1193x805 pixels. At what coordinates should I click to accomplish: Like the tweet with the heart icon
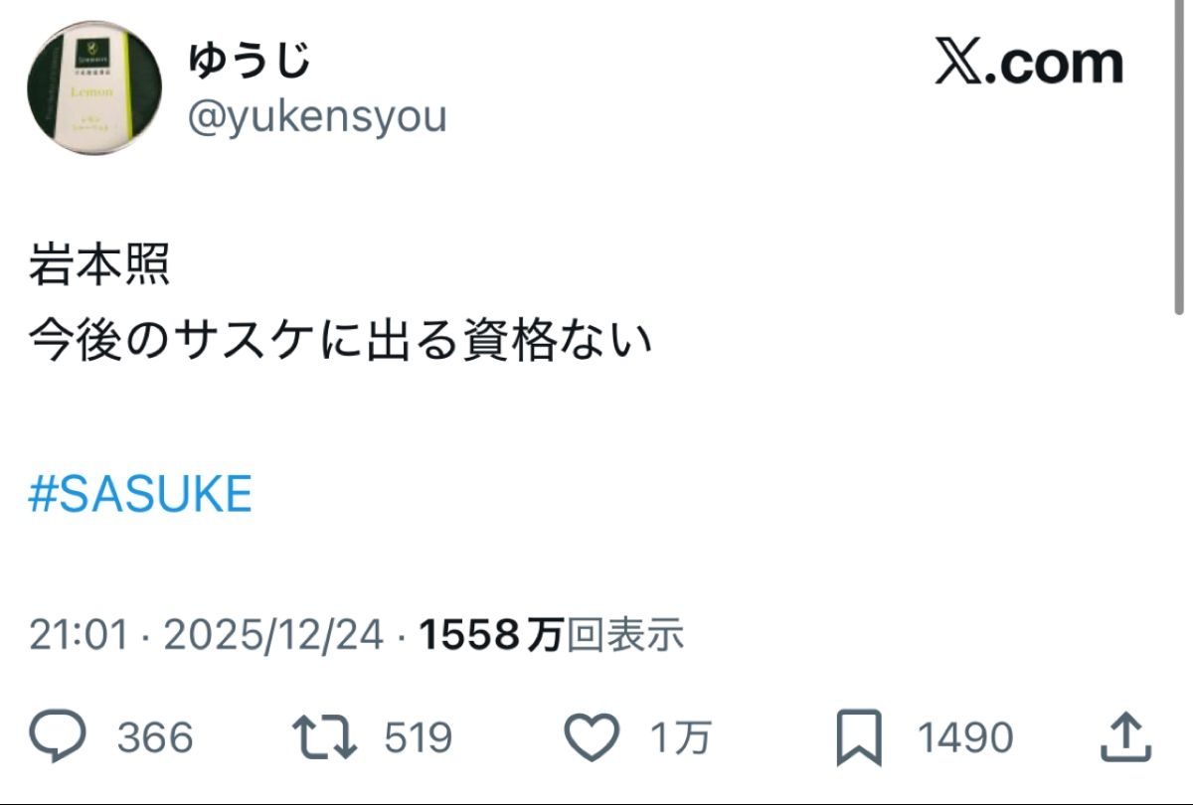point(593,737)
